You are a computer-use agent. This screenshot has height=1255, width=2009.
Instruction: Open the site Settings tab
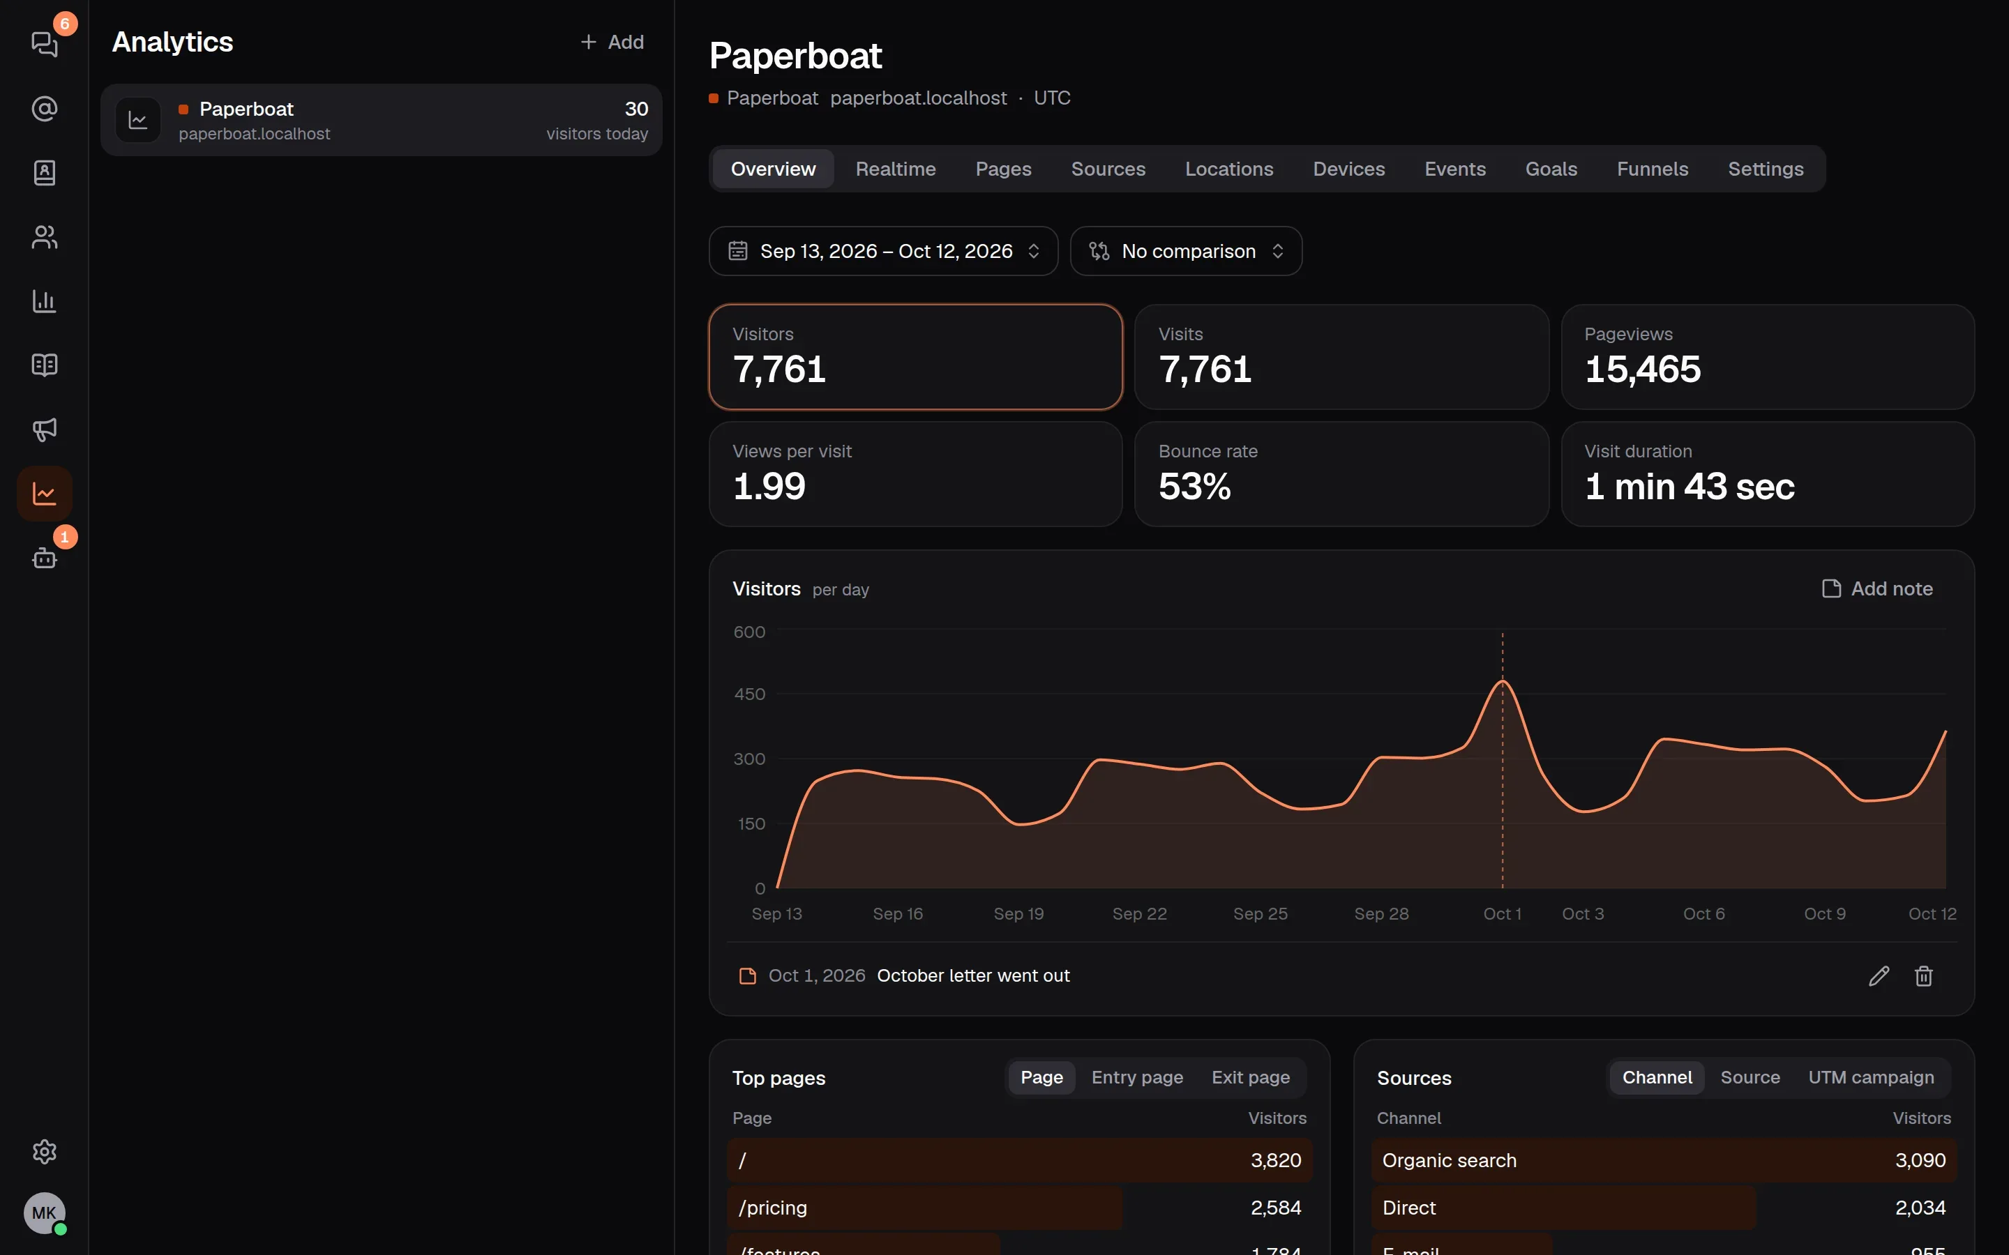1765,169
